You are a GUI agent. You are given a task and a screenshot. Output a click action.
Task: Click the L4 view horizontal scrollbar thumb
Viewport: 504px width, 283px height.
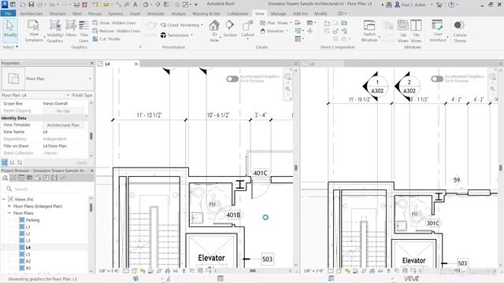click(x=253, y=270)
